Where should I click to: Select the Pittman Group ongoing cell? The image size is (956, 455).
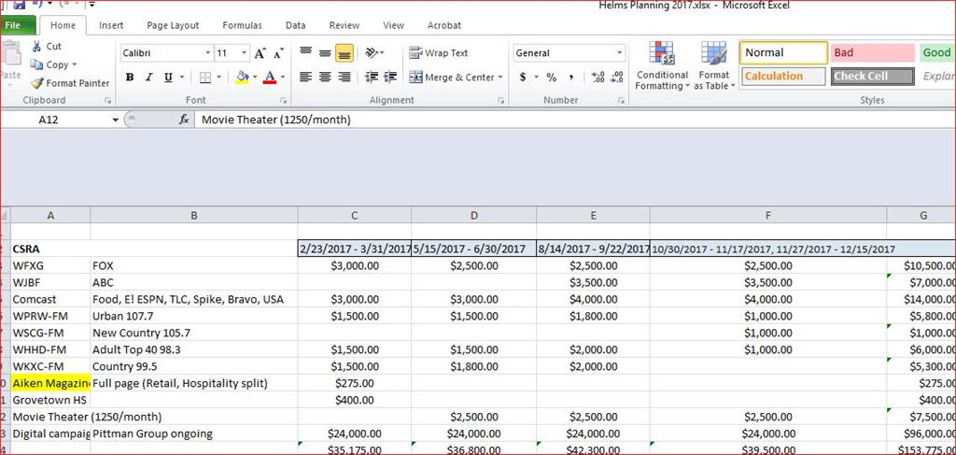[x=194, y=434]
